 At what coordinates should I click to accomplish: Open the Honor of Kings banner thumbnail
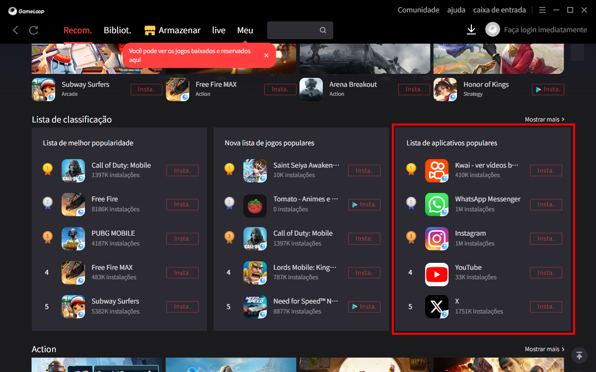499,59
